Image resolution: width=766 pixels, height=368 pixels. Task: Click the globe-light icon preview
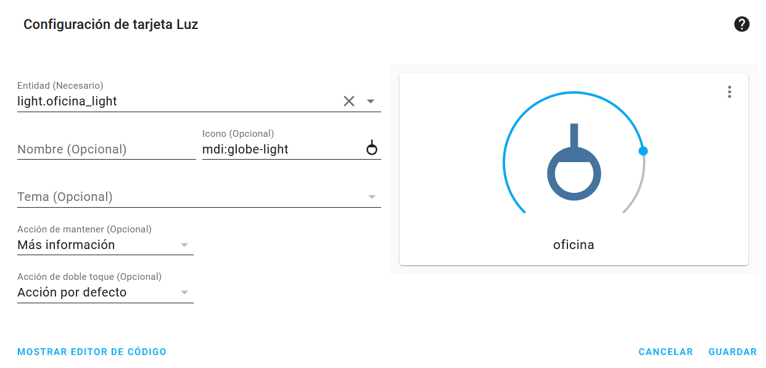click(372, 149)
